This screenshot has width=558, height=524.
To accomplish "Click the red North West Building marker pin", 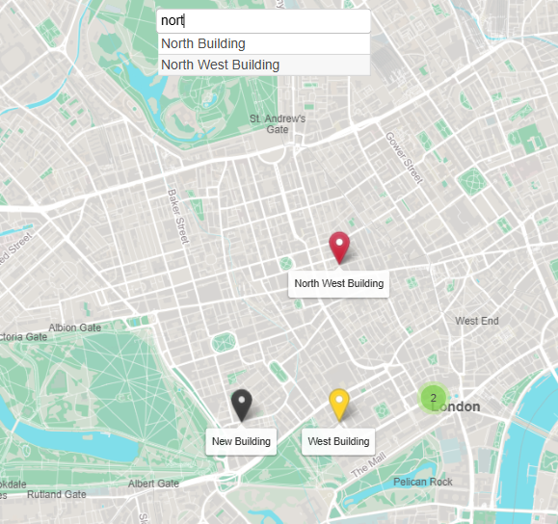I will (339, 248).
